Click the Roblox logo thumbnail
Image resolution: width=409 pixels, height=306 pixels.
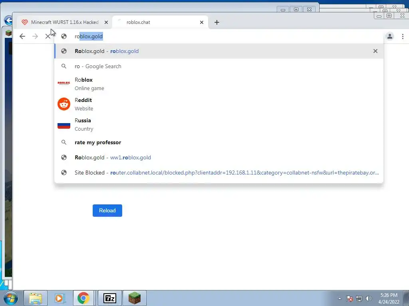click(64, 83)
